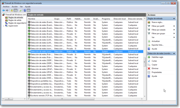Select Reglas de salida in tree
The image size is (180, 108).
15,20
